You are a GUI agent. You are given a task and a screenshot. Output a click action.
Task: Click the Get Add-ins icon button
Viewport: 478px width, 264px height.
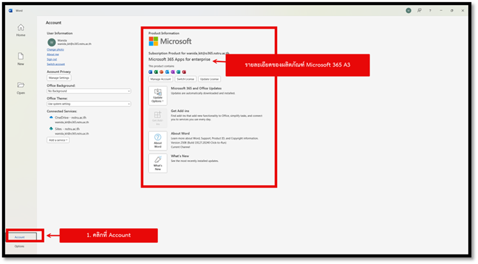pyautogui.click(x=157, y=118)
